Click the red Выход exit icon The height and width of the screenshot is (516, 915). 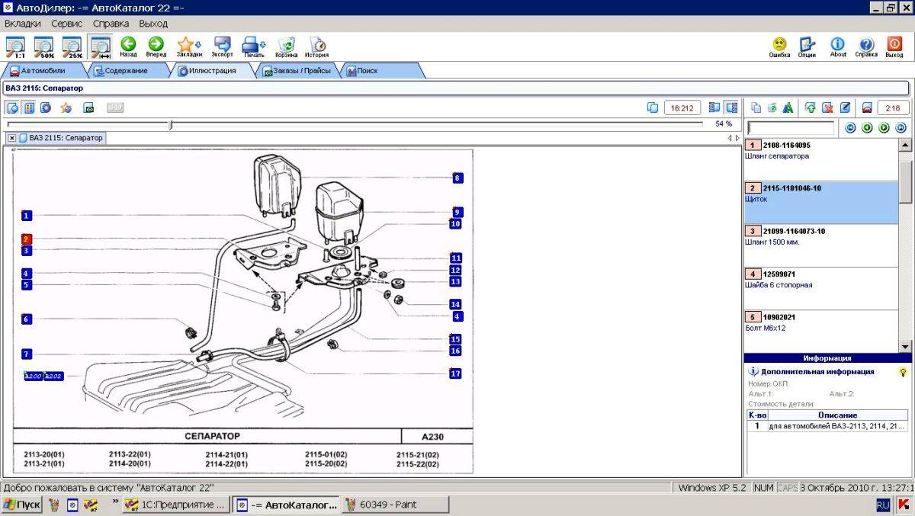(x=894, y=46)
